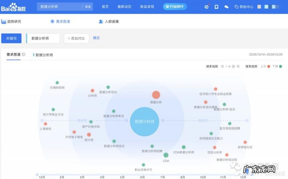Click the 无锡财政网 green dot
The width and height of the screenshot is (288, 179).
(x=57, y=82)
